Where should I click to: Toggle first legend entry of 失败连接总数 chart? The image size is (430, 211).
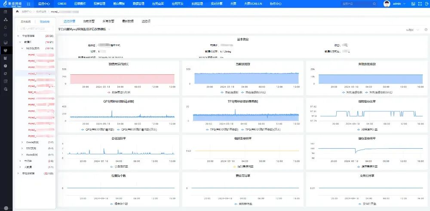353,92
